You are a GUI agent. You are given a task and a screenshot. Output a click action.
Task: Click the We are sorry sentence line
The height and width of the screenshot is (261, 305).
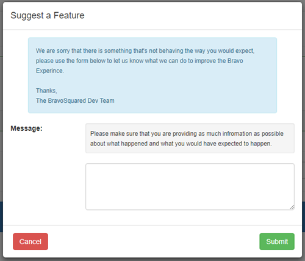(x=145, y=50)
